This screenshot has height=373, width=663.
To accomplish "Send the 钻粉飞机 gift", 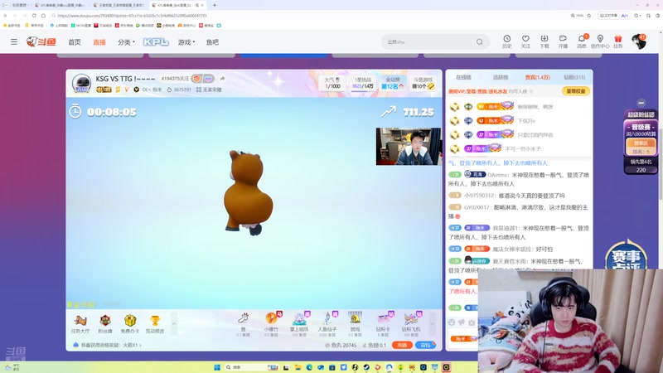I will tap(411, 325).
